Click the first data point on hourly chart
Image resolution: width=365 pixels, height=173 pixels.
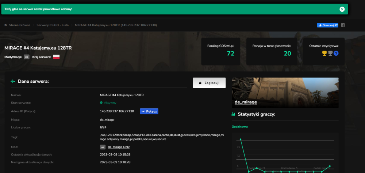coord(241,139)
